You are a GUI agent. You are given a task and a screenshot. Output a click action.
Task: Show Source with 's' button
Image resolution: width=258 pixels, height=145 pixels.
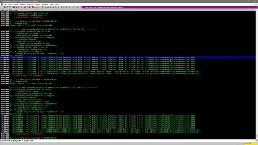[77, 7]
